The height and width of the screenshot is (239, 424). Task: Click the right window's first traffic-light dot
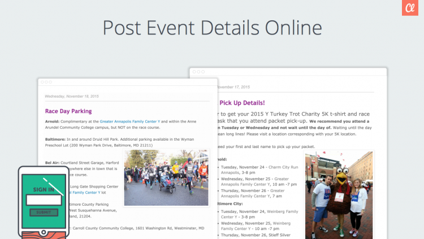pos(194,72)
